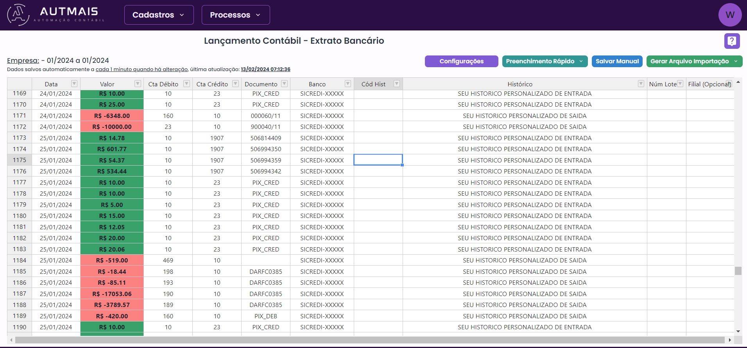Image resolution: width=747 pixels, height=348 pixels.
Task: Click the AUTMAIS logo icon
Action: 18,15
